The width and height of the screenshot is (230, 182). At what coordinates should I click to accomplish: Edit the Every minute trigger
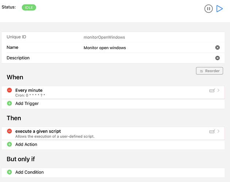[212, 91]
